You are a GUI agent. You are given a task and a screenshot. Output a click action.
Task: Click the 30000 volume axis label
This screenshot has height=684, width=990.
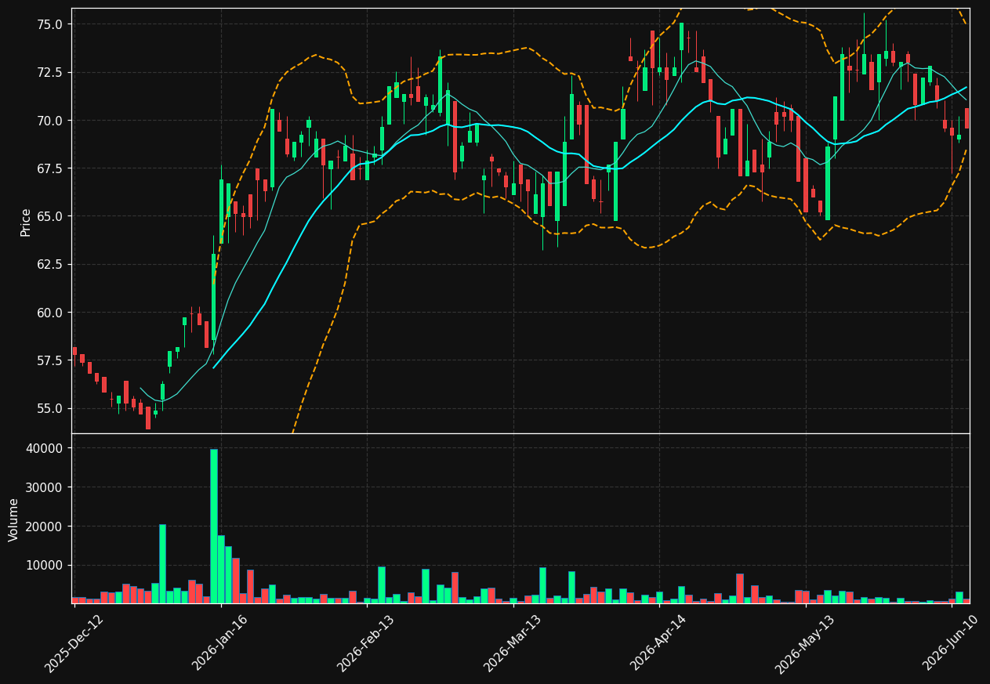tap(45, 487)
